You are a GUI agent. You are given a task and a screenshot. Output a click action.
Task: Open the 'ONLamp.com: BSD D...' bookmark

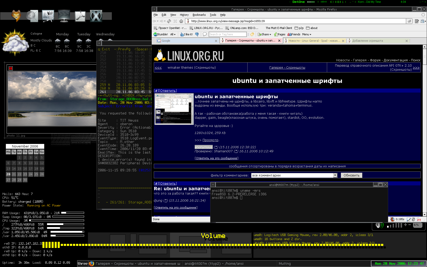242,28
